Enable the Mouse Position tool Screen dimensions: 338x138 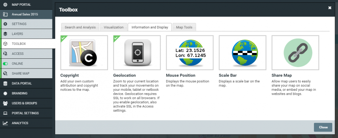(x=190, y=53)
